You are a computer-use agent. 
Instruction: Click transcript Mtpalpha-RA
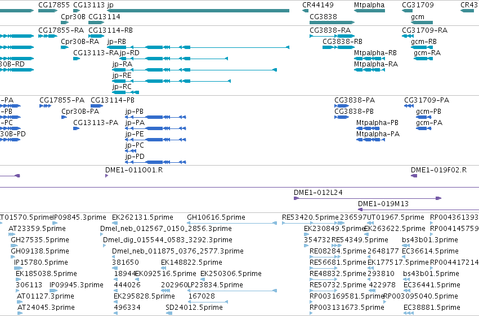(x=369, y=70)
